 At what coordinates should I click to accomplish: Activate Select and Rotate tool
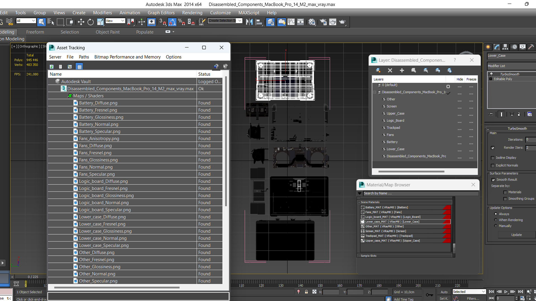click(x=90, y=22)
